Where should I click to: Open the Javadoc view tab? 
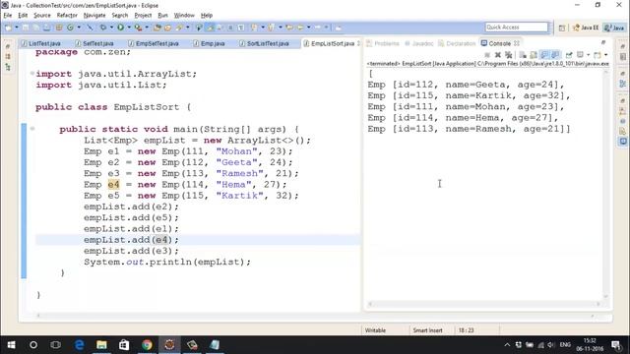[x=419, y=43]
